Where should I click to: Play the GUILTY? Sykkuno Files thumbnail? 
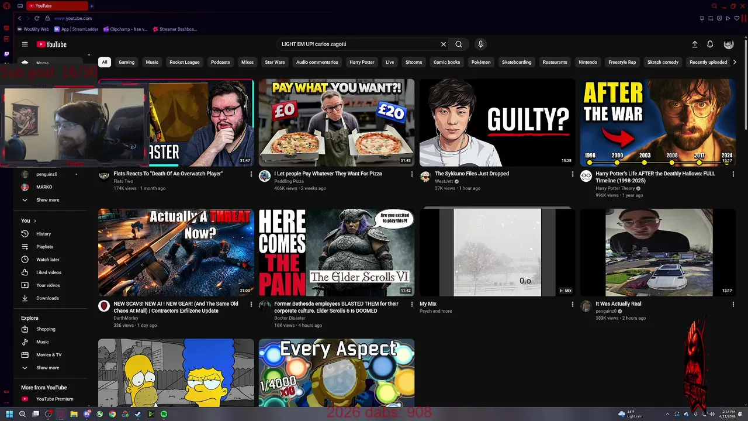497,123
